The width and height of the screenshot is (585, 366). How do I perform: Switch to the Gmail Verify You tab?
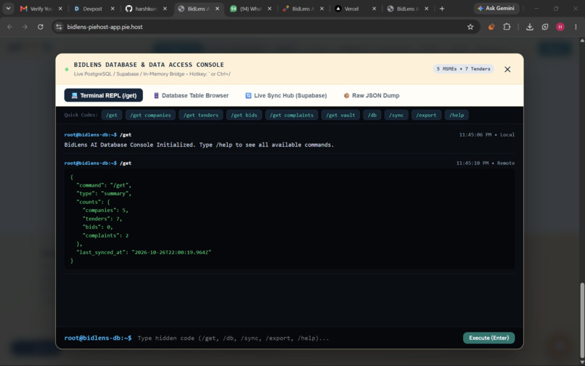tap(36, 9)
